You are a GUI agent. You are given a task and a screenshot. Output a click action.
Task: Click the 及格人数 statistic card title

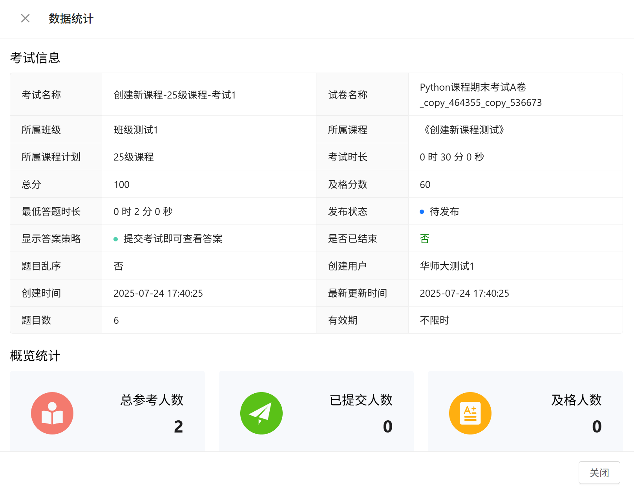pyautogui.click(x=576, y=400)
